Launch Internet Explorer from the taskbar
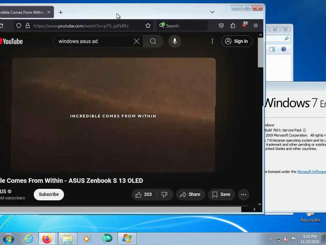The width and height of the screenshot is (326, 245). 28,239
